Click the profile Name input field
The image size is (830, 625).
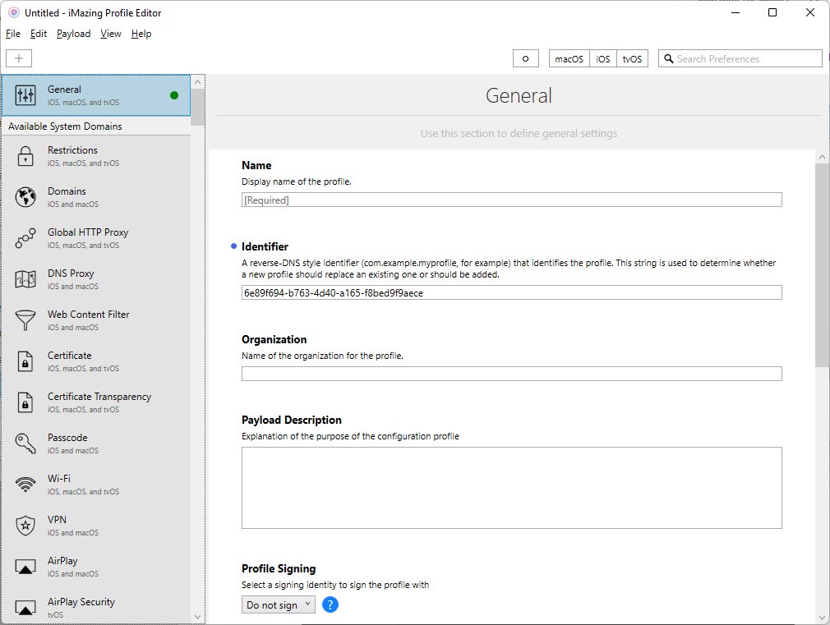tap(511, 200)
